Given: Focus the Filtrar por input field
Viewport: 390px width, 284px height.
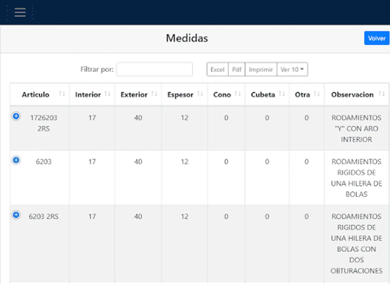Looking at the screenshot, I should pos(154,69).
